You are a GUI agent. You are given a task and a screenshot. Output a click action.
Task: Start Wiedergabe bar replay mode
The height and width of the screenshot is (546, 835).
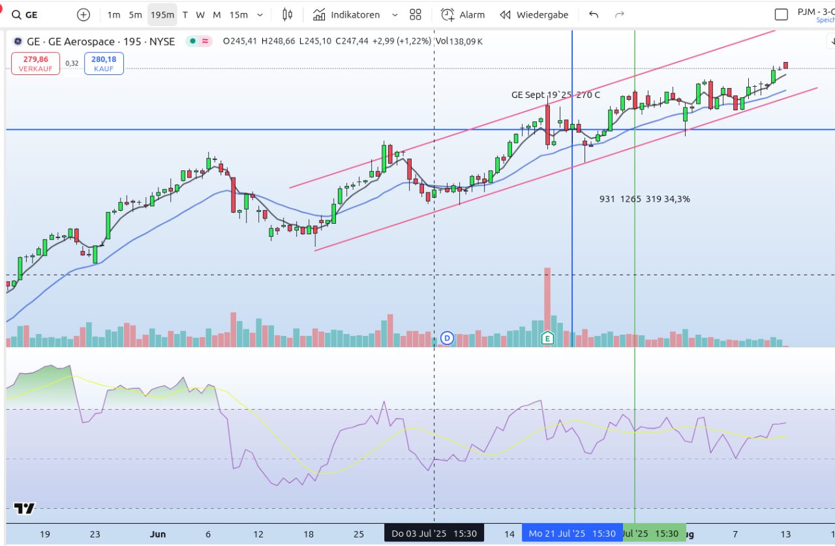click(534, 14)
